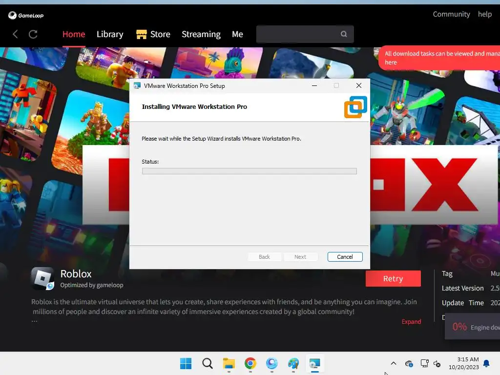Open the notifications bell
500x375 pixels.
(486, 363)
